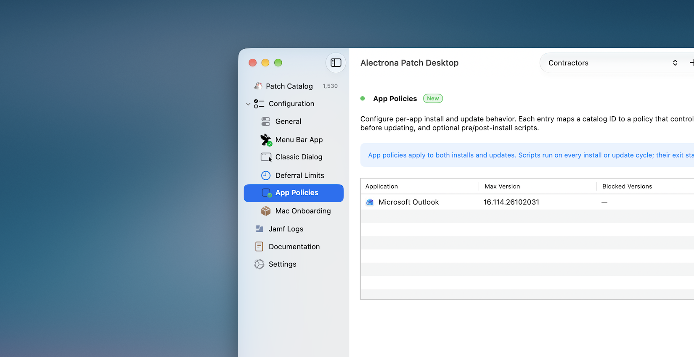Minimize the window with the yellow button

265,63
